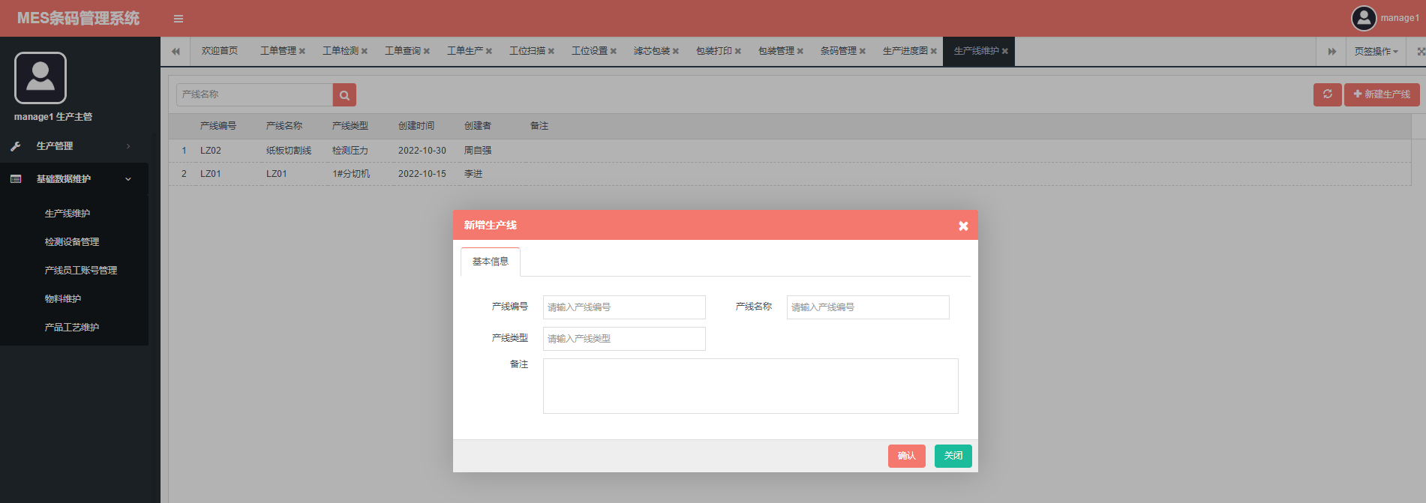Click into the 备注 textarea
1426x503 pixels.
click(x=751, y=386)
